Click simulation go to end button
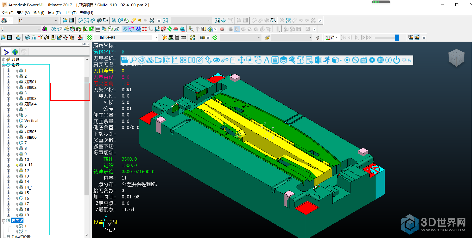The width and height of the screenshot is (472, 238). pos(369,38)
